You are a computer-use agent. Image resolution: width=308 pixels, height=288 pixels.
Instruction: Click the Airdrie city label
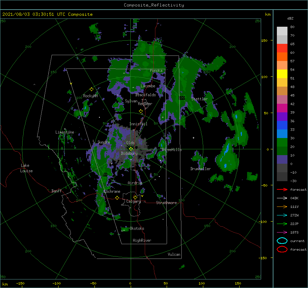[x=135, y=183]
